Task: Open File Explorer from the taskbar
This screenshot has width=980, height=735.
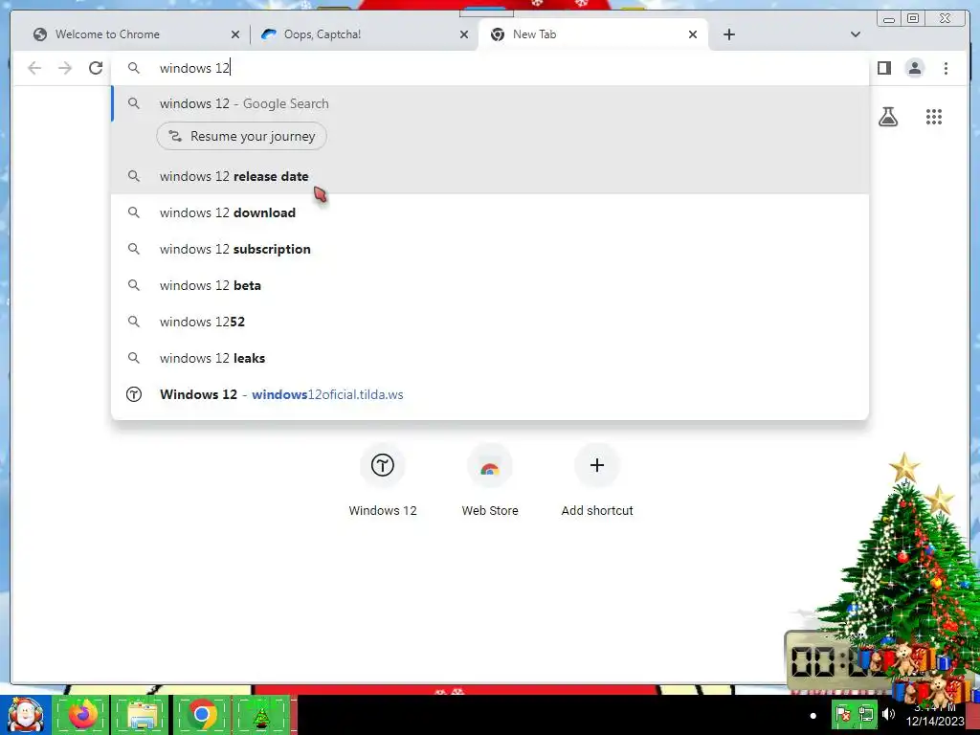Action: tap(141, 715)
